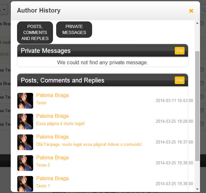Screen dimensions: 206x193
Task: Open the 'Teste 2' post text link
Action: pos(43,165)
